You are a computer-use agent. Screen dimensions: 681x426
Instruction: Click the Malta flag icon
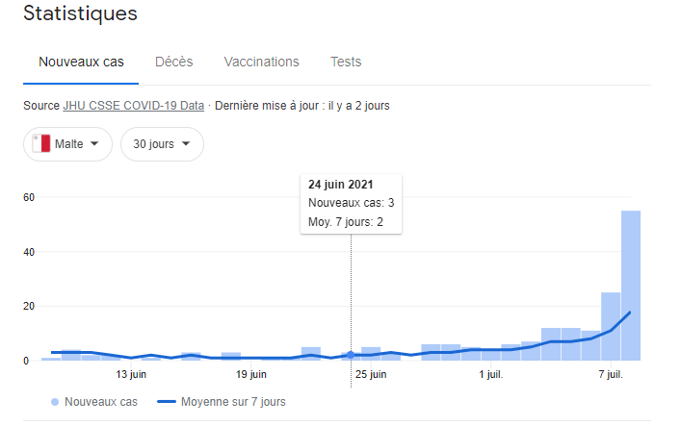coord(40,144)
